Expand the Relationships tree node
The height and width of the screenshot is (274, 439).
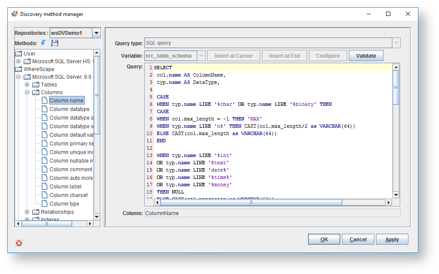[x=27, y=212]
